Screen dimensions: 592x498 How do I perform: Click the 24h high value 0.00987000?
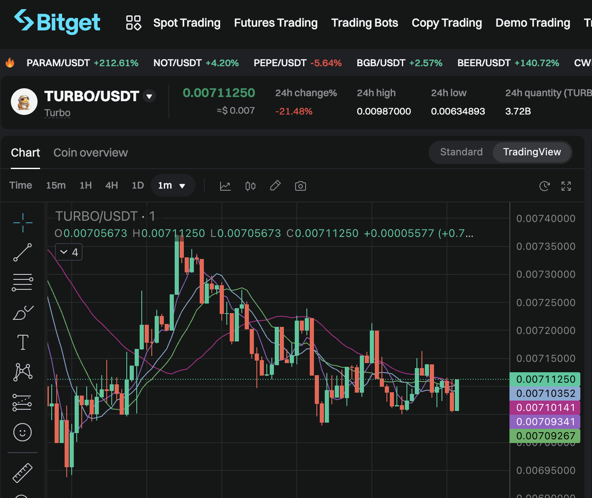[x=384, y=111]
